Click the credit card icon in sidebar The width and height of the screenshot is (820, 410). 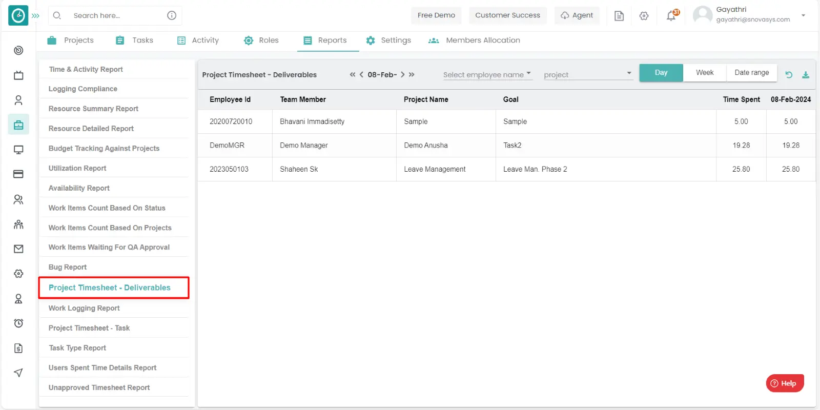click(x=18, y=174)
